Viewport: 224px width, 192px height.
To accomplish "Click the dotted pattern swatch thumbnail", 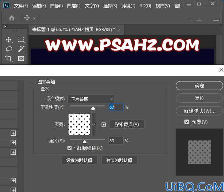I will click(79, 124).
